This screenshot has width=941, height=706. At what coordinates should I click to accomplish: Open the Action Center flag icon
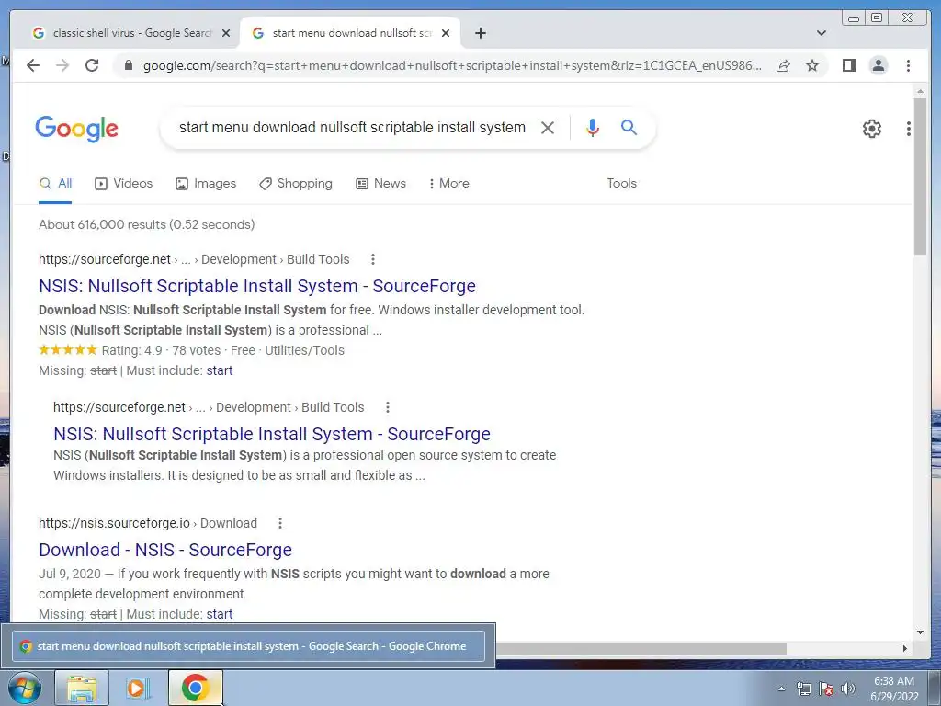click(826, 689)
